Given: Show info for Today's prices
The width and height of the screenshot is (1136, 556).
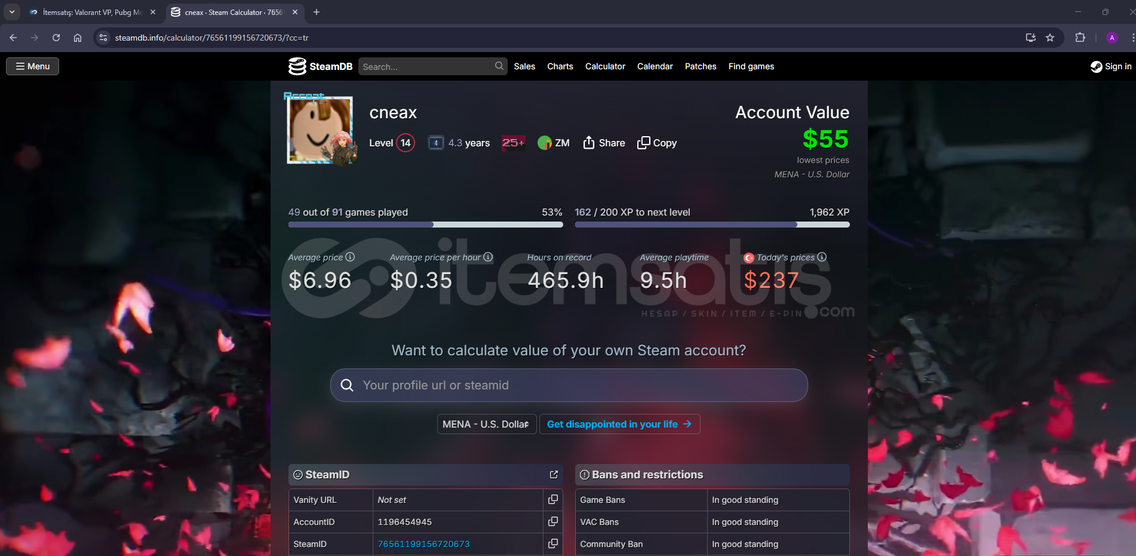Looking at the screenshot, I should [x=822, y=257].
